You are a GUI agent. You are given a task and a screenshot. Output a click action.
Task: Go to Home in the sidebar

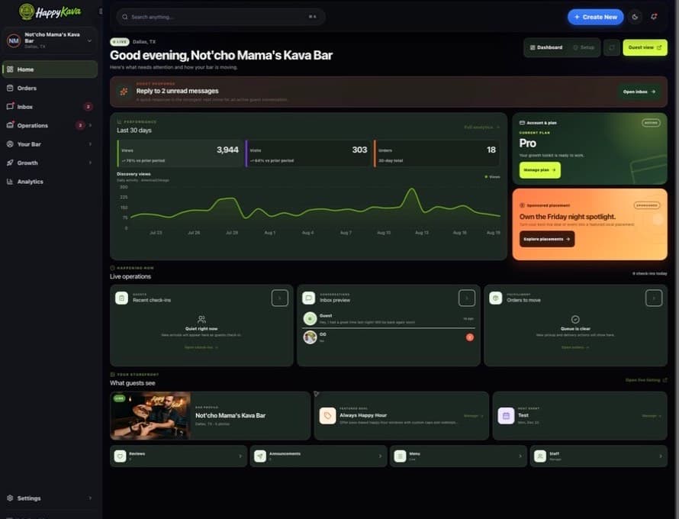click(x=50, y=69)
